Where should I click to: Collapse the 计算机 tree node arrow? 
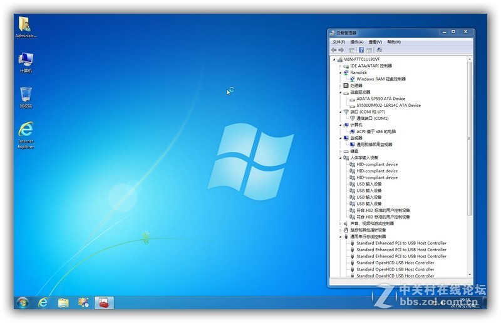point(340,126)
